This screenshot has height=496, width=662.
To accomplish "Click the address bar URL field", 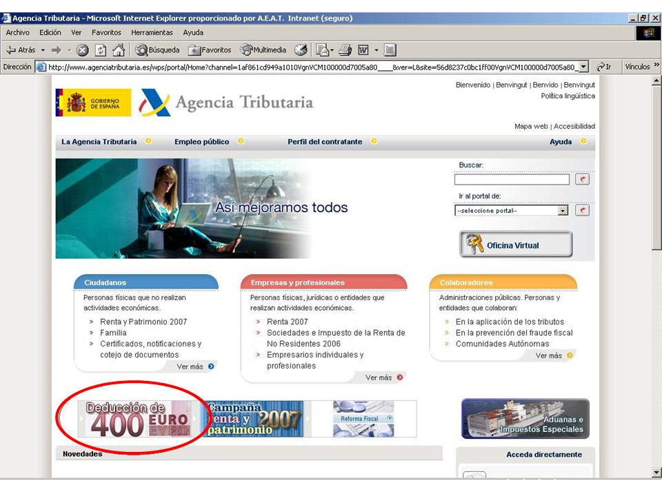I will (312, 67).
